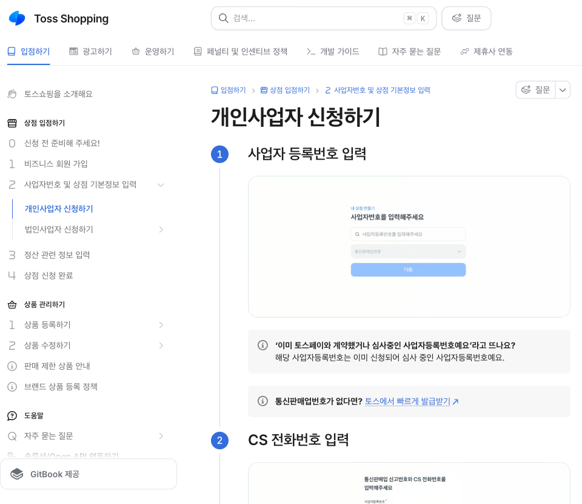
Task: Open 판매 제한 상품 안내 page
Action: pyautogui.click(x=57, y=366)
